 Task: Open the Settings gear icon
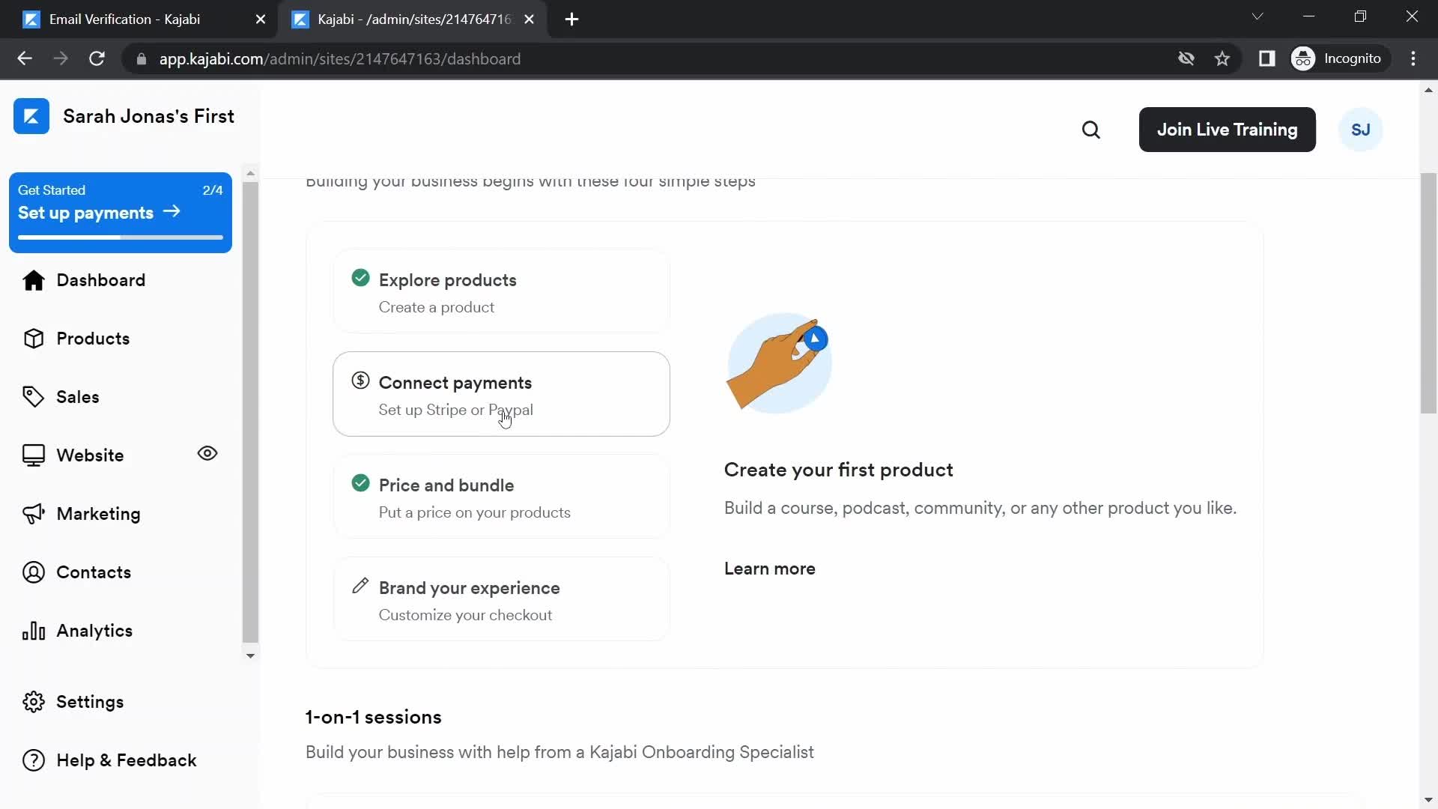click(x=33, y=702)
